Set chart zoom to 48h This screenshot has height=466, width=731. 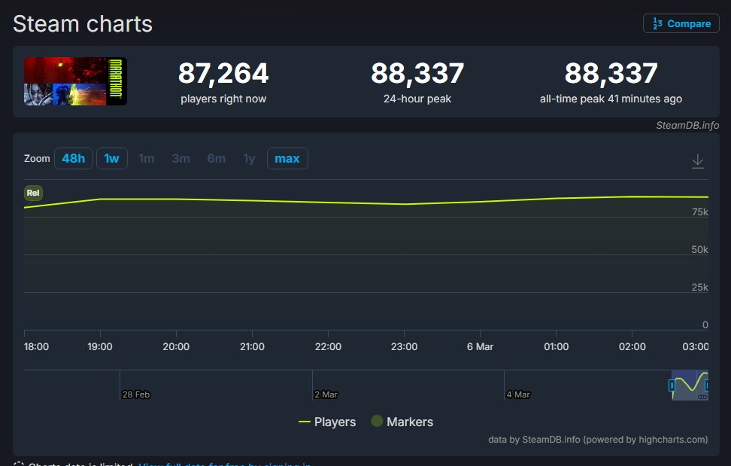74,159
